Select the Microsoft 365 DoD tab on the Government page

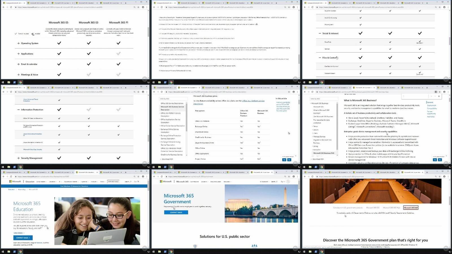pyautogui.click(x=411, y=208)
